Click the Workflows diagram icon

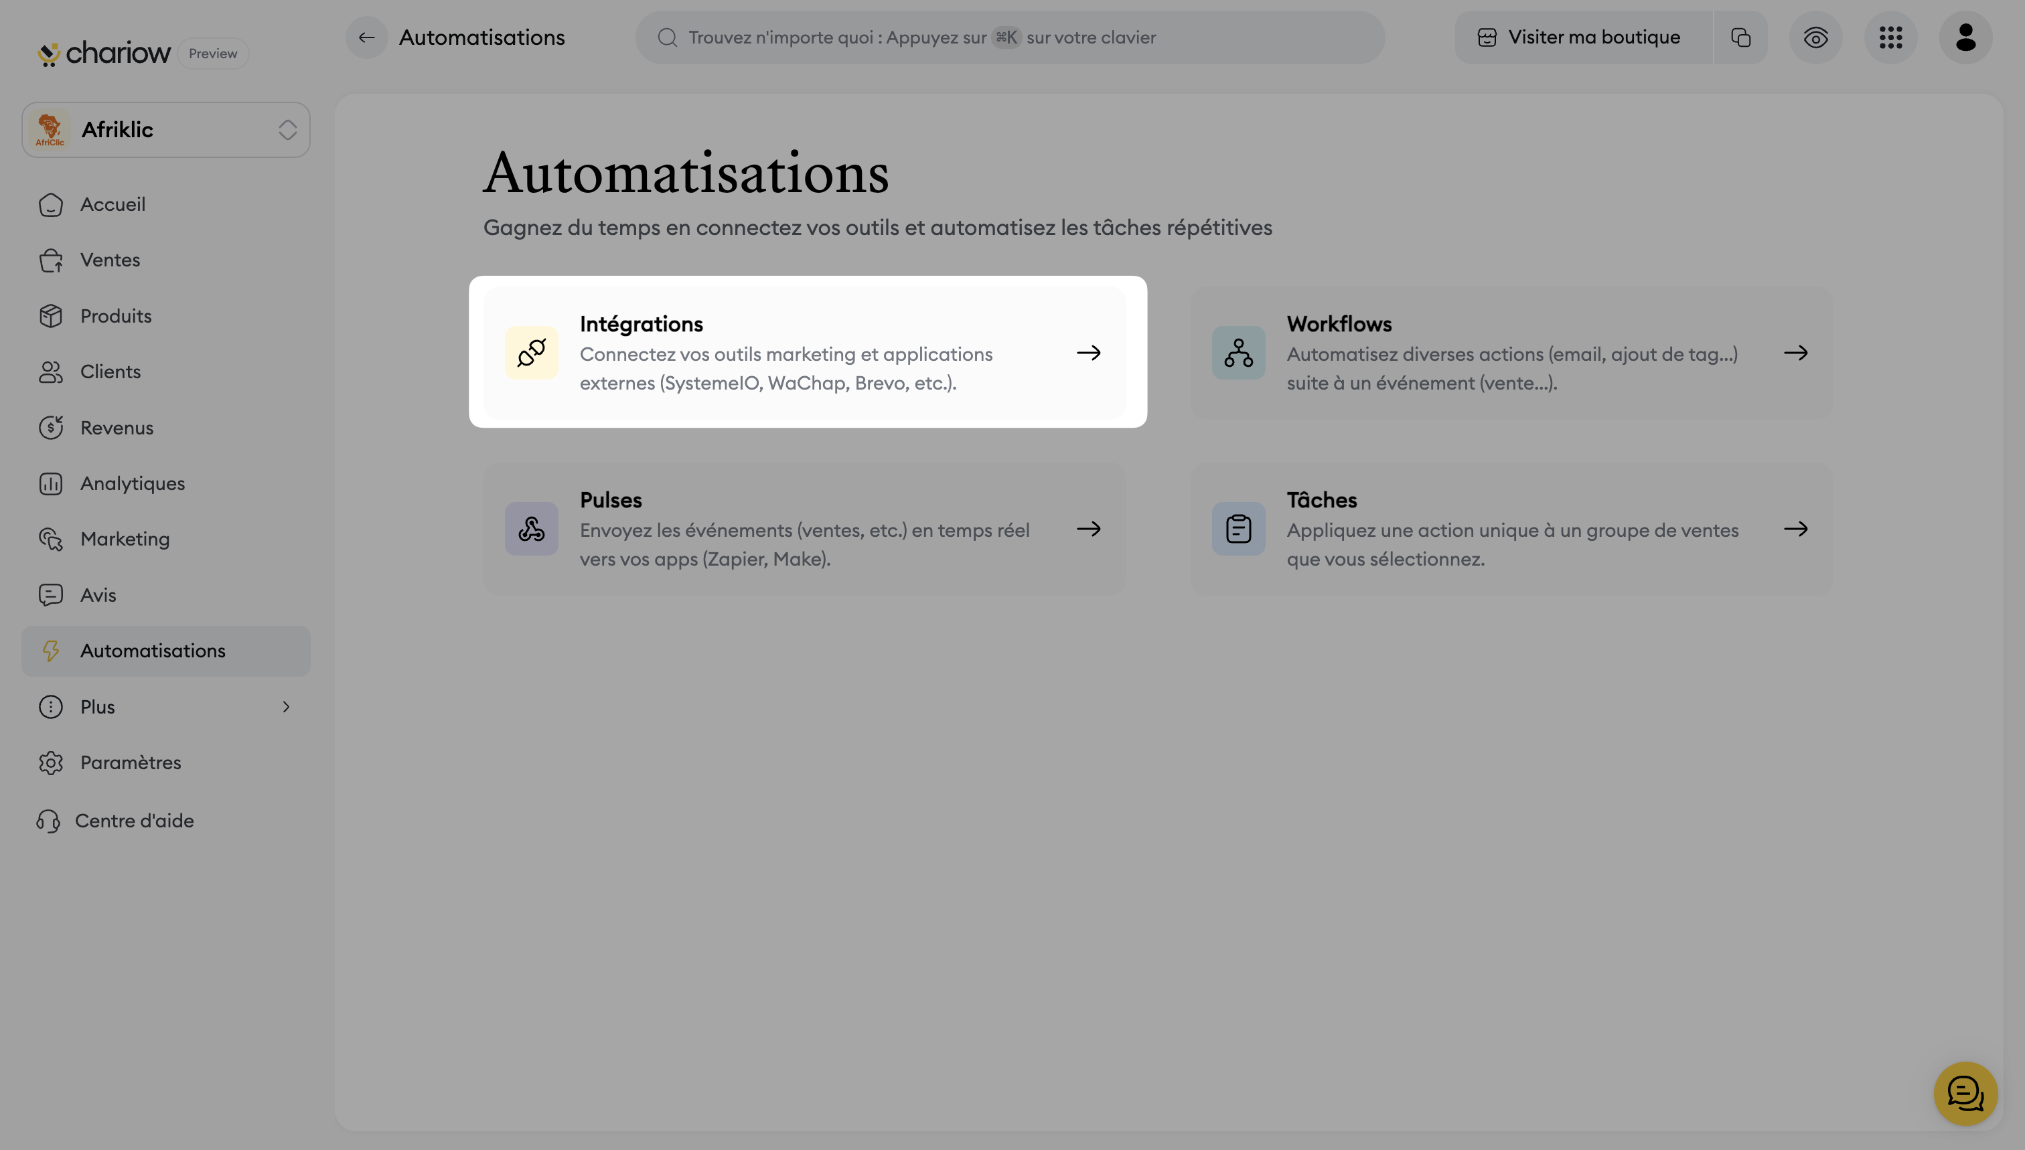pyautogui.click(x=1238, y=353)
